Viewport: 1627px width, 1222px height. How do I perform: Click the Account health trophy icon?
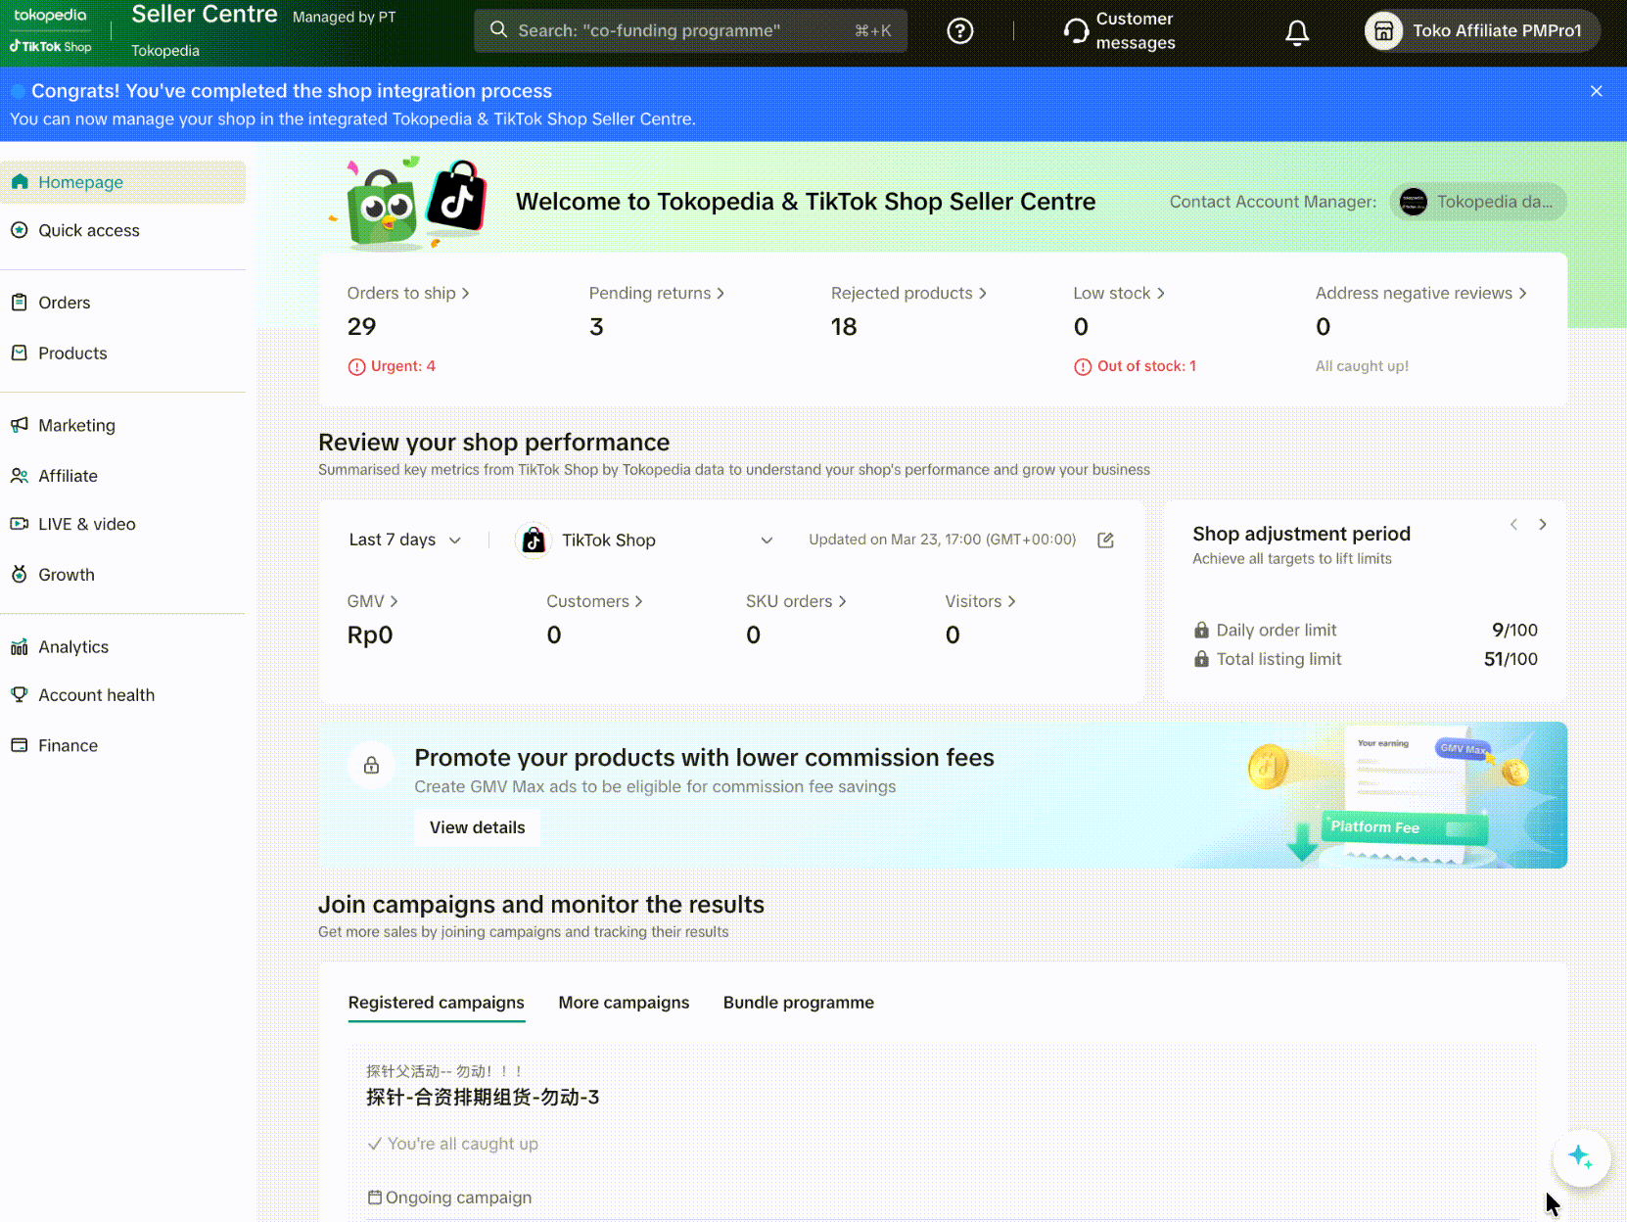tap(20, 695)
